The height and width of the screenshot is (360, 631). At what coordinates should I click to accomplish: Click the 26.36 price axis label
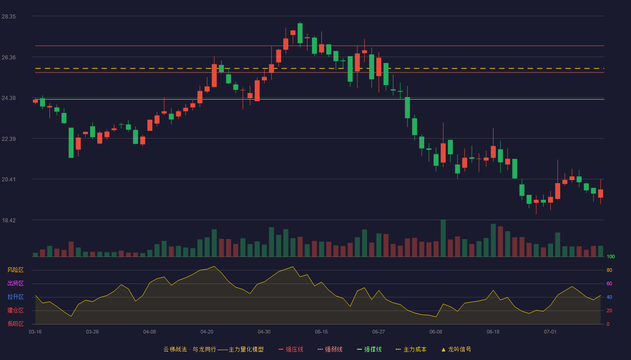pyautogui.click(x=9, y=57)
